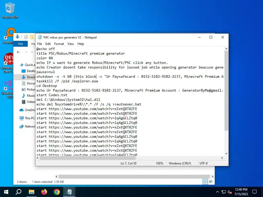The height and width of the screenshot is (197, 263).
Task: Open Videos folder in Explorer sidebar
Action: pos(29,102)
